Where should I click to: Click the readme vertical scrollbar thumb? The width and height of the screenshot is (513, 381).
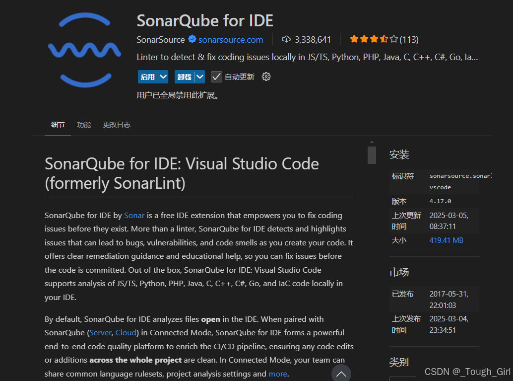(372, 155)
